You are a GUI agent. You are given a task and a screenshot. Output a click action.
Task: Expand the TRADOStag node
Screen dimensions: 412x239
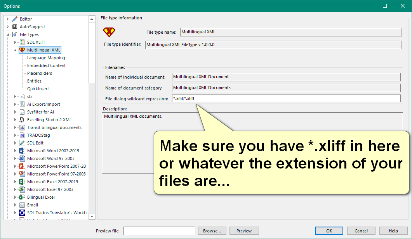click(15, 135)
